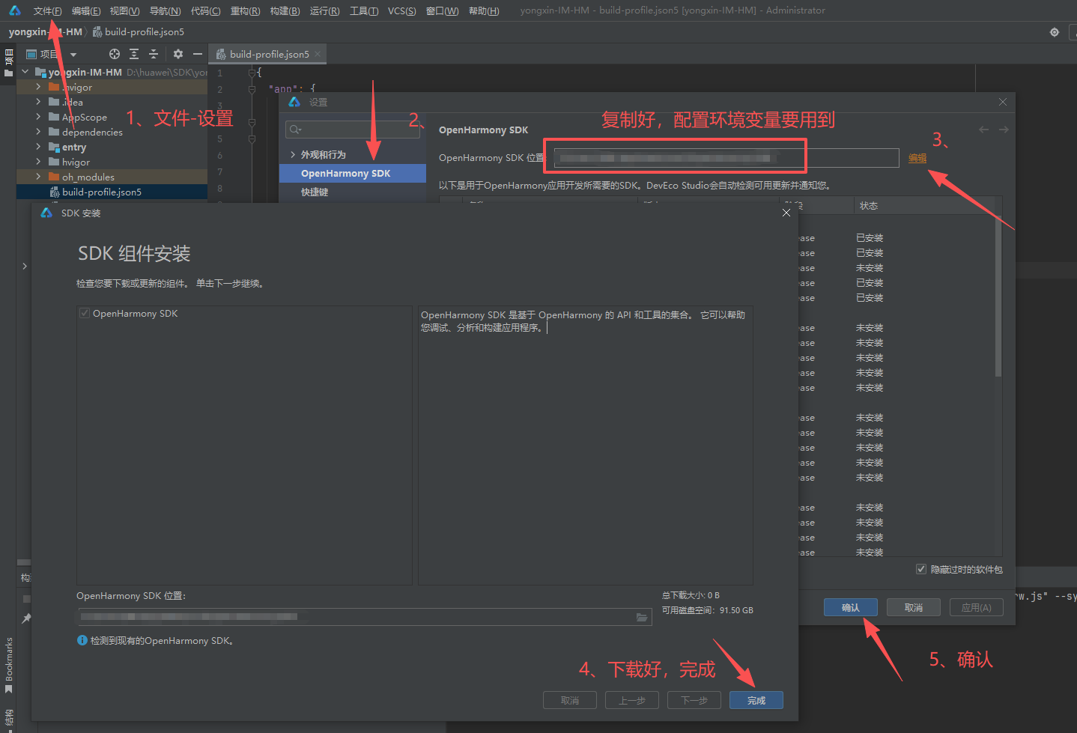The width and height of the screenshot is (1077, 733).
Task: Click the settings forward navigation arrow
Action: pos(1004,130)
